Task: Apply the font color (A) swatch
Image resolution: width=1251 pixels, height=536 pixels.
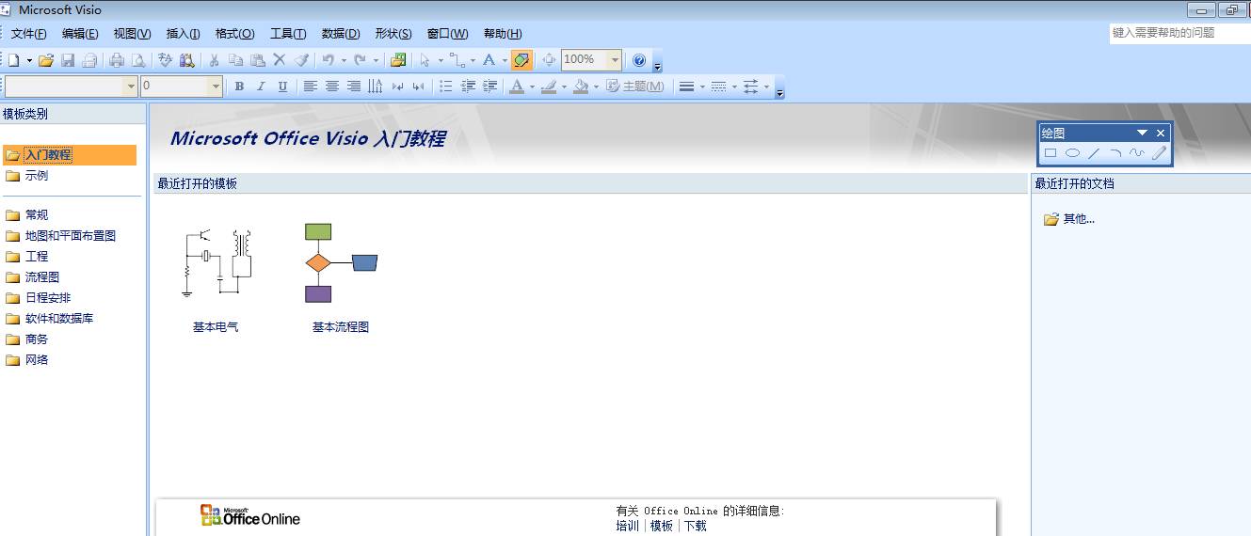Action: [x=516, y=87]
